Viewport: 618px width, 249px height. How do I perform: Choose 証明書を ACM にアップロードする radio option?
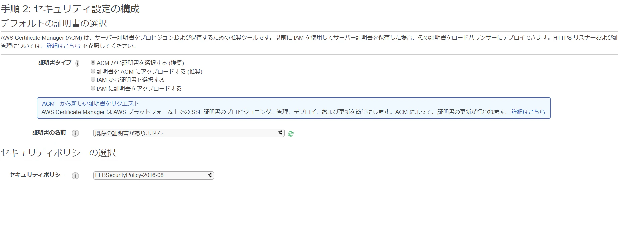pos(93,71)
